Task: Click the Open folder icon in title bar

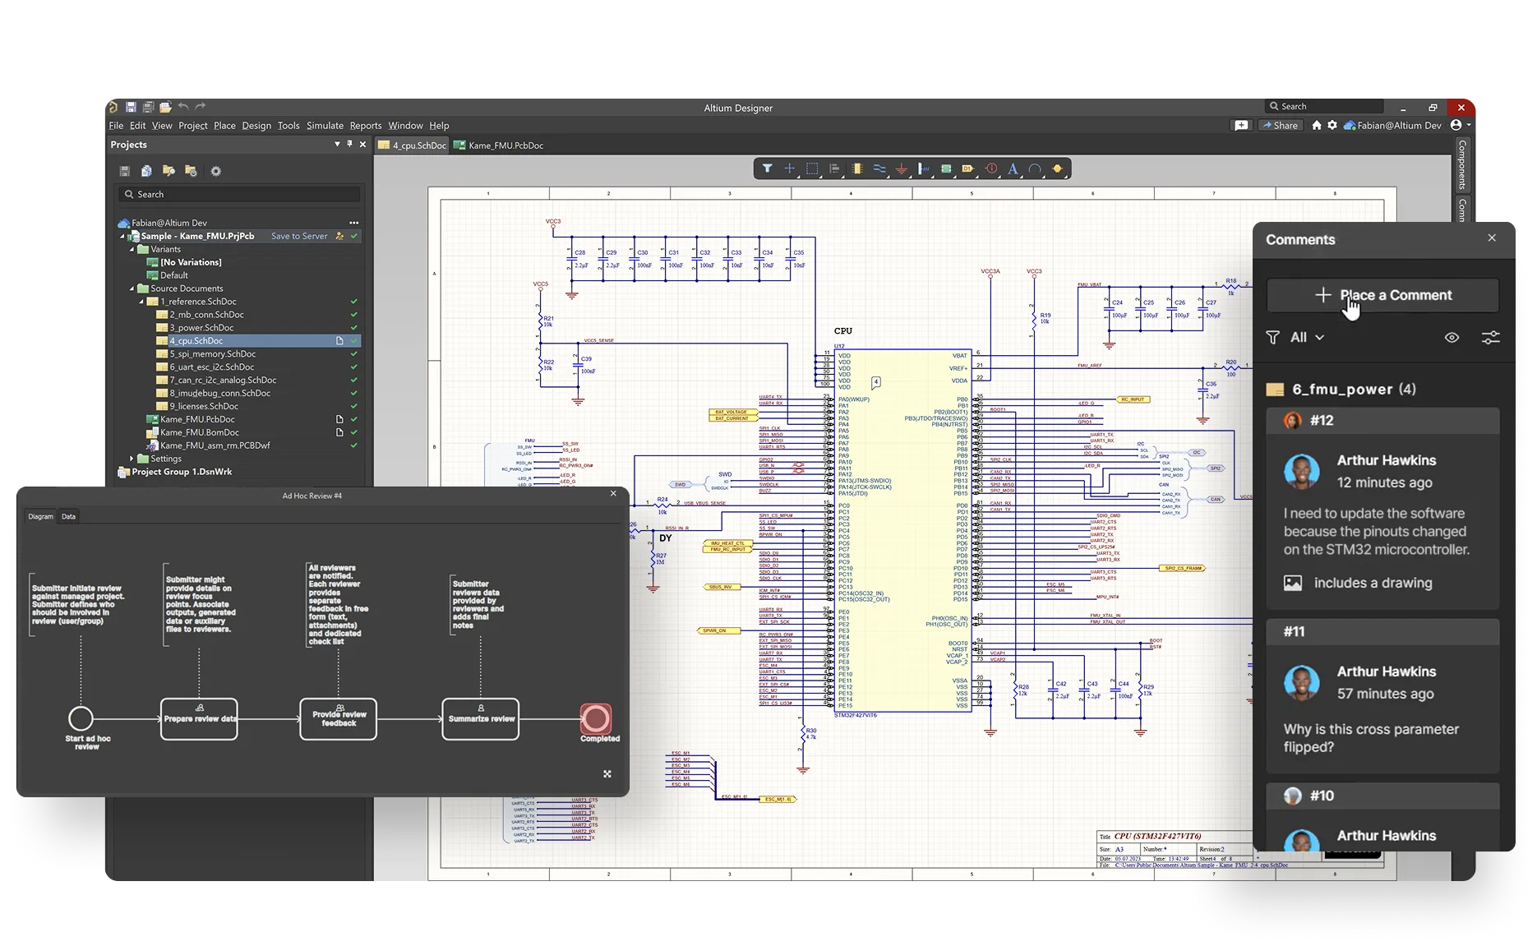Action: 165,108
